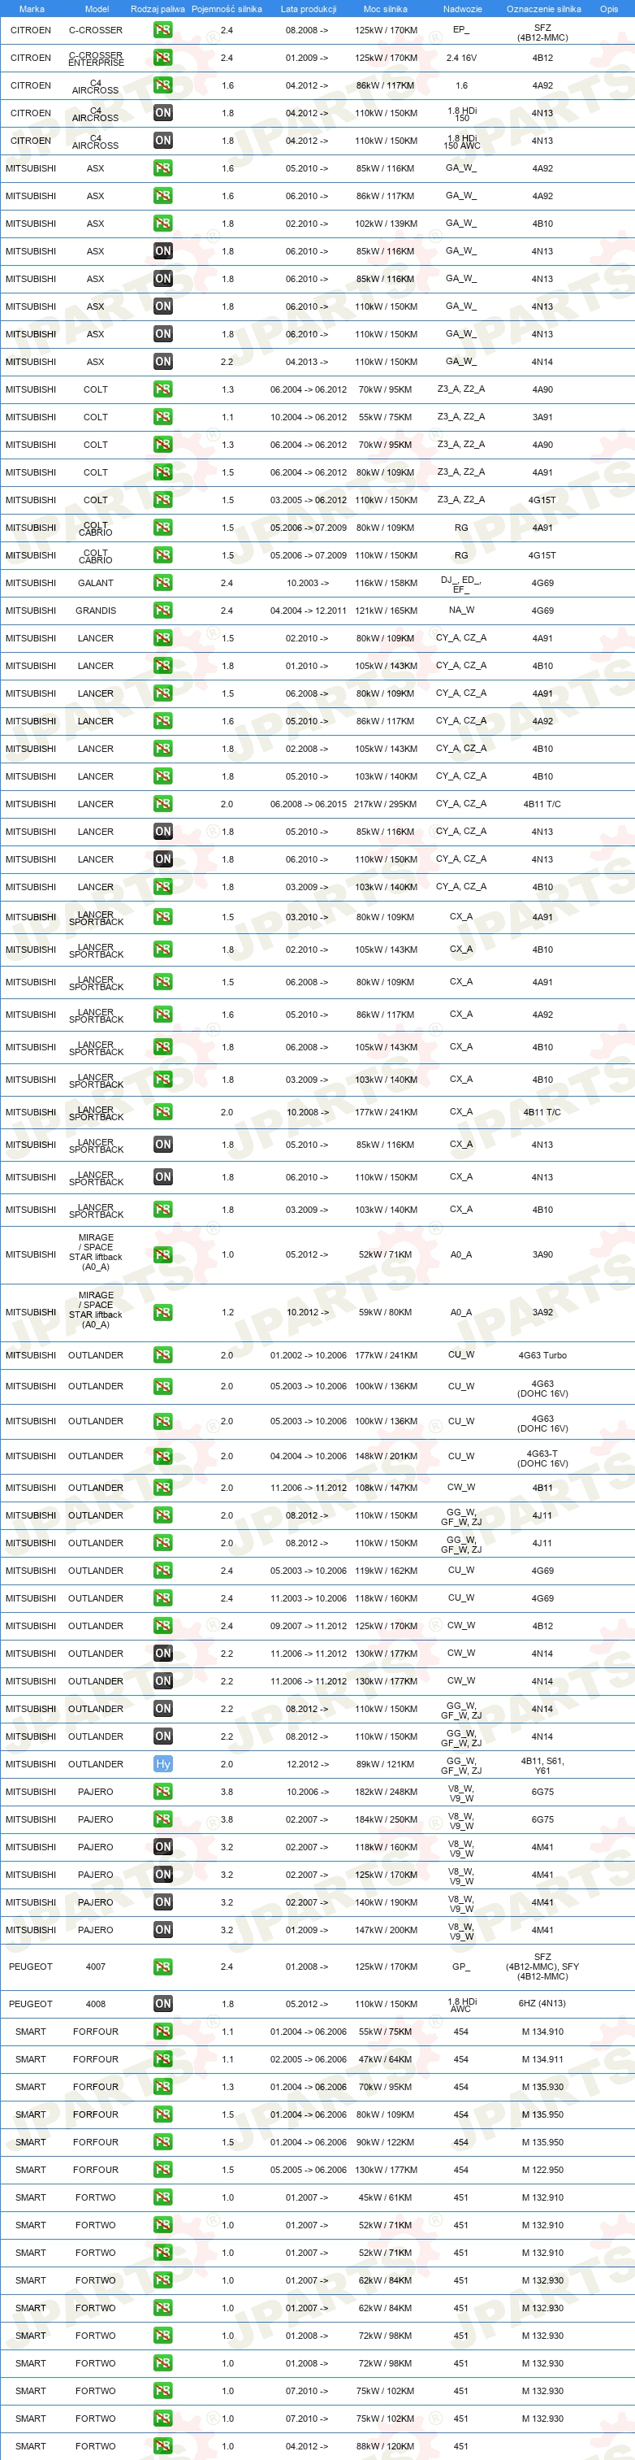Click the 3A91 engine code
The image size is (635, 2460).
click(x=542, y=417)
